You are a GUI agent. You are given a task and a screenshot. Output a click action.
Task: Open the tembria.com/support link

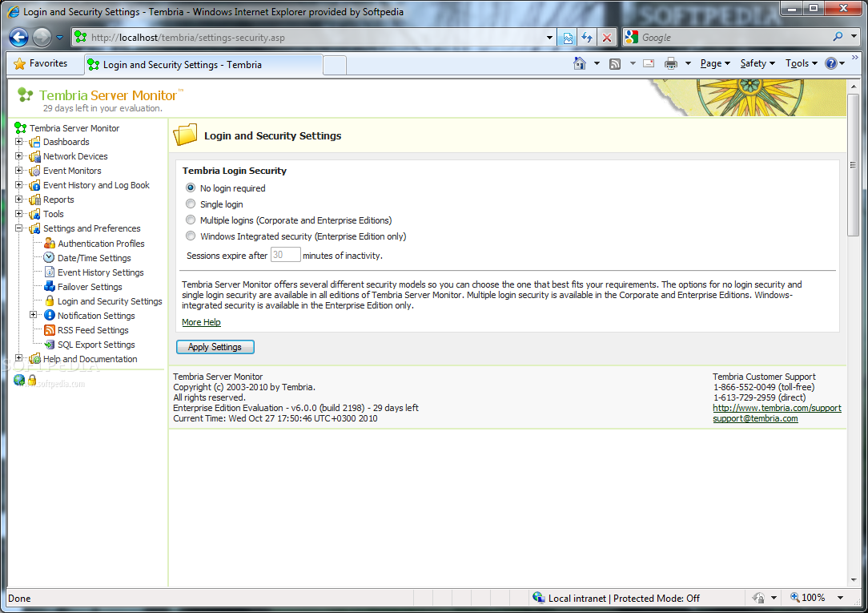click(x=777, y=408)
